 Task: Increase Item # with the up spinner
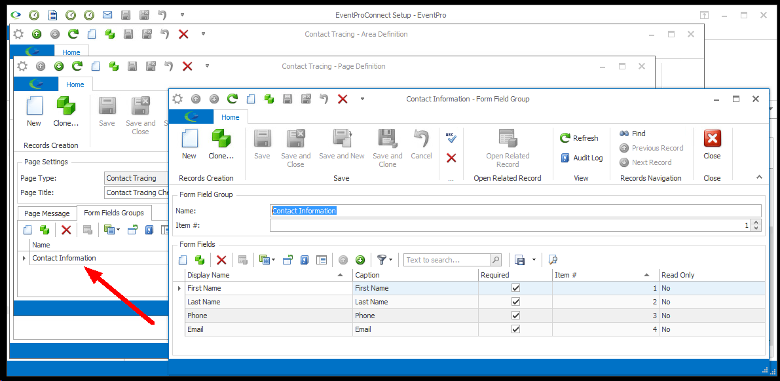756,223
